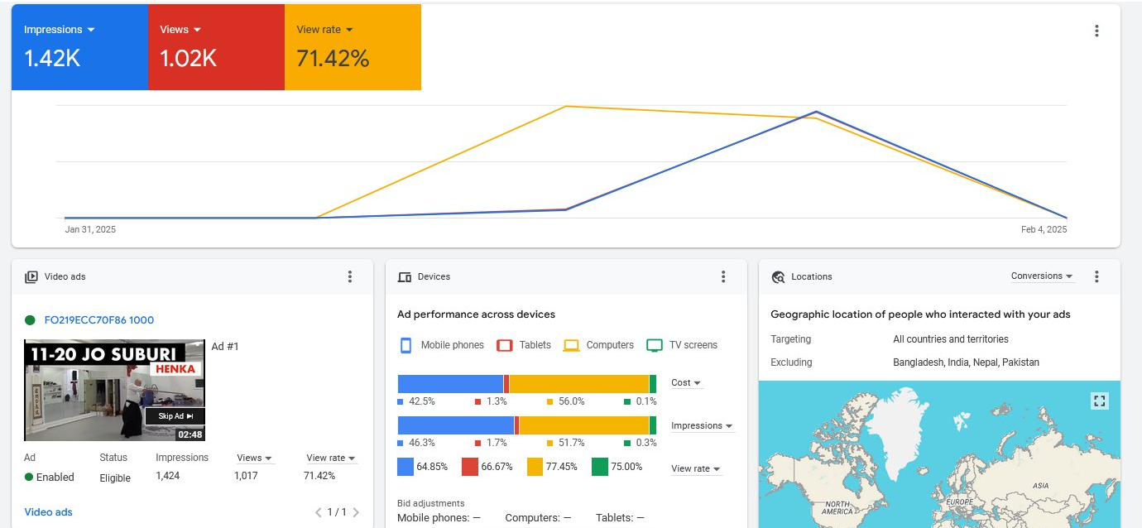Open the FO219ECC70F86 1000 campaign link
The image size is (1142, 528).
(x=98, y=320)
